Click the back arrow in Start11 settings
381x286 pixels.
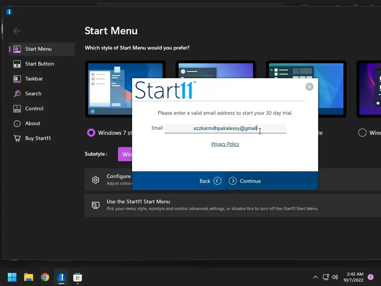17,31
